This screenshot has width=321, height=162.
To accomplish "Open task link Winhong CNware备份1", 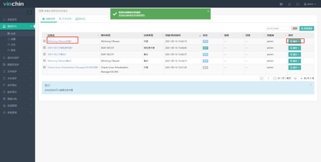I will click(x=60, y=61).
